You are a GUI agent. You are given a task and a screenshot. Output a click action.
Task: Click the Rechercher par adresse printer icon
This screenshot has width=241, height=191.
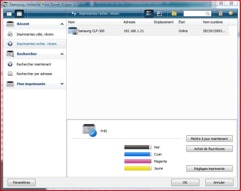(x=10, y=73)
